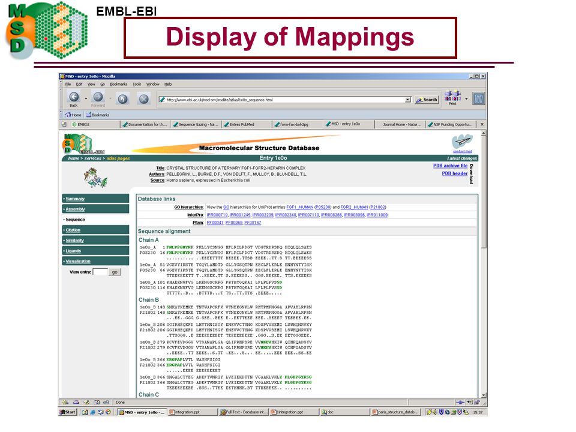Click the integration.ppt taskbar button
Viewport: 576px width, 432px height.
coord(193,412)
